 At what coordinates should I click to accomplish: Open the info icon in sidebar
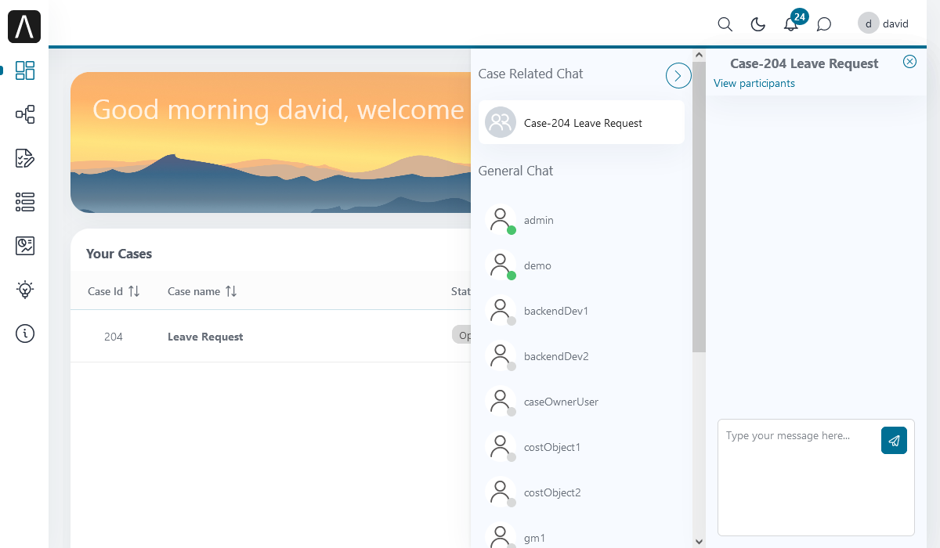(x=25, y=333)
